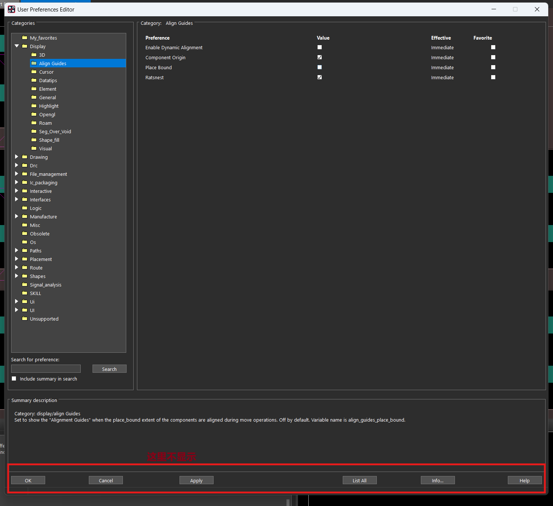
Task: Click the General folder icon
Action: coord(34,97)
